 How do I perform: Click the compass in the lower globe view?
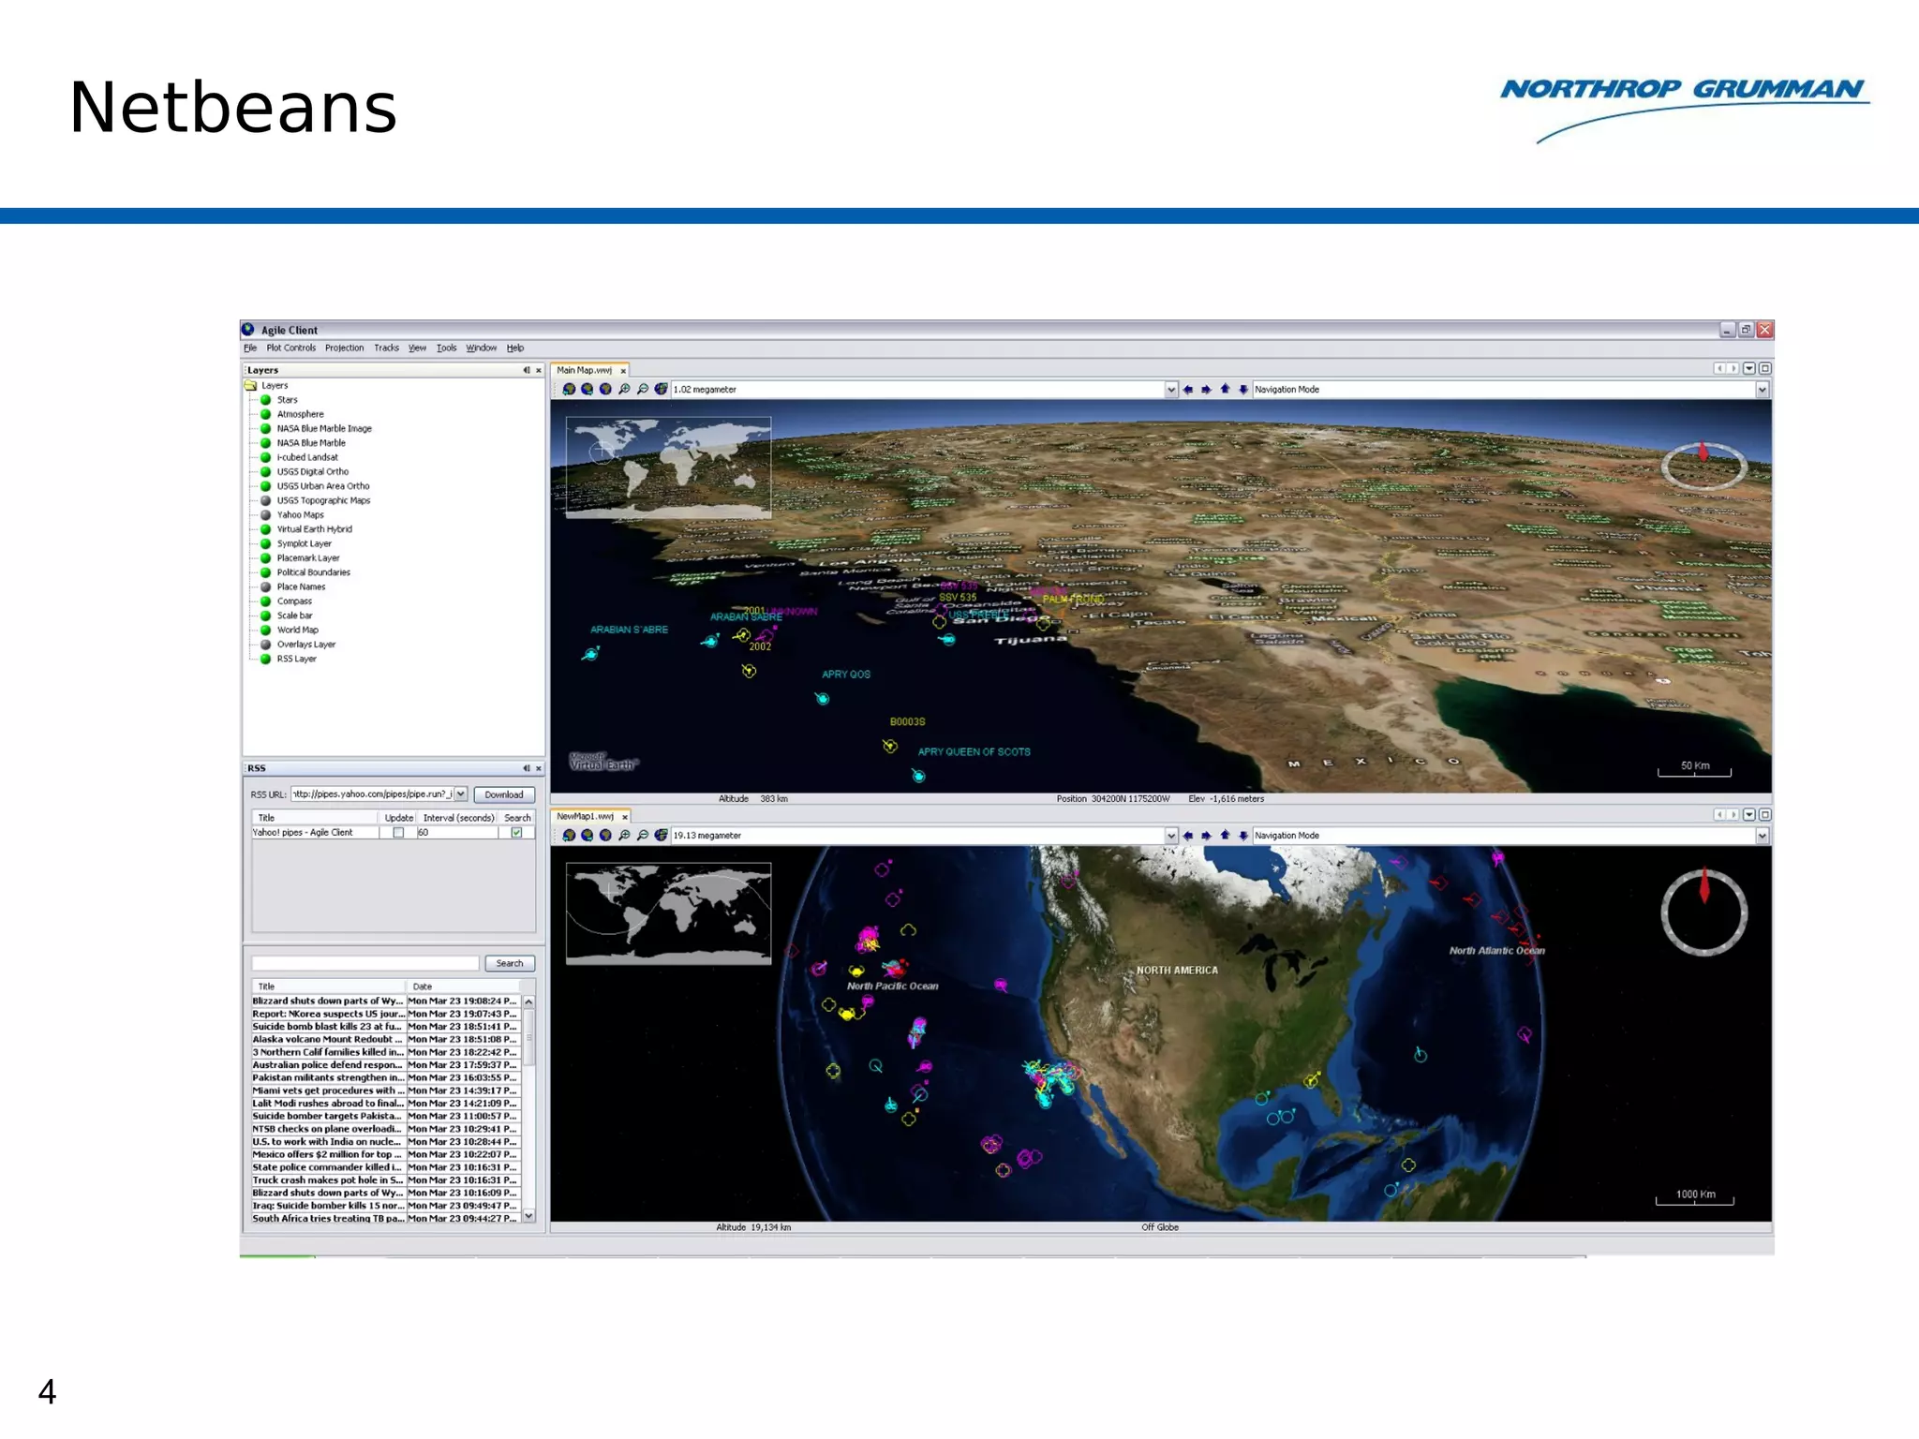point(1703,912)
